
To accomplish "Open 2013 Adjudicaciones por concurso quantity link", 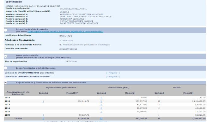I will (43, 101).
